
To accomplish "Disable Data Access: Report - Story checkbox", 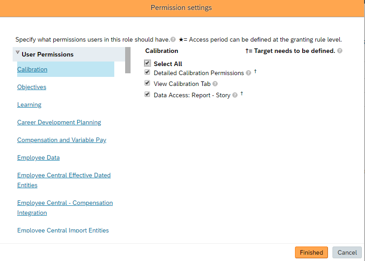I will [x=147, y=95].
